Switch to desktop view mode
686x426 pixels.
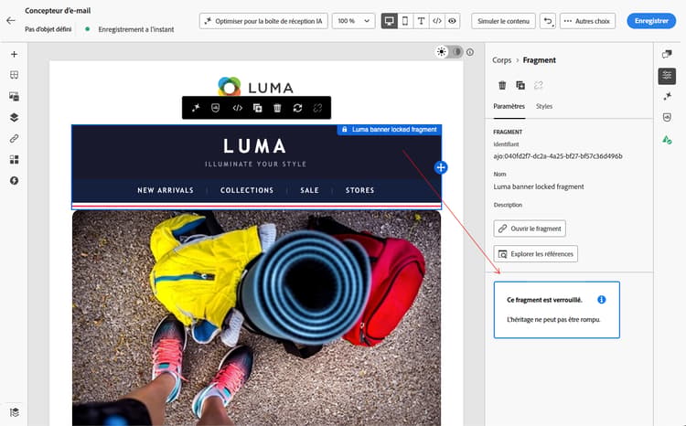[x=389, y=20]
